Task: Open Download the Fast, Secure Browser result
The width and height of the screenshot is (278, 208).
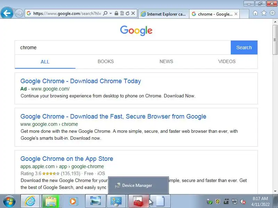Action: (x=113, y=116)
